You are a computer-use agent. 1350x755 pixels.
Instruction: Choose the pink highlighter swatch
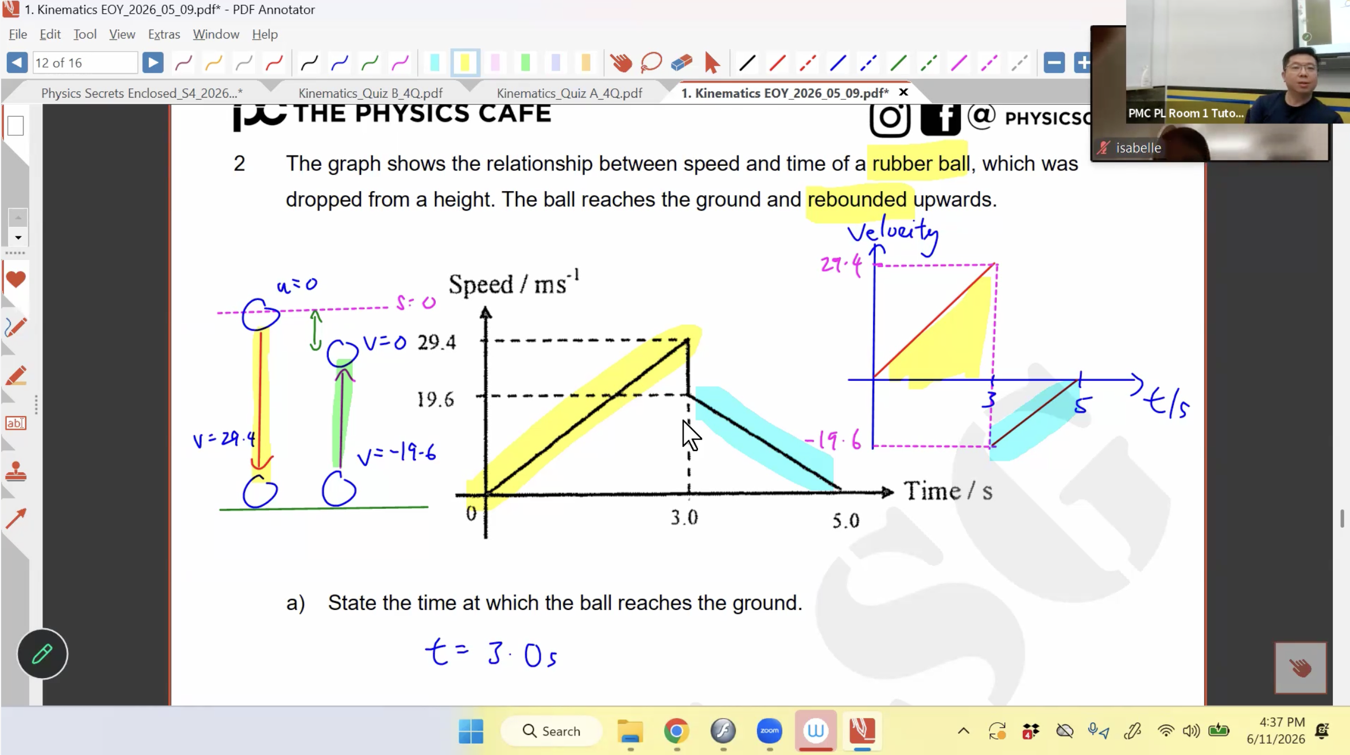point(495,63)
